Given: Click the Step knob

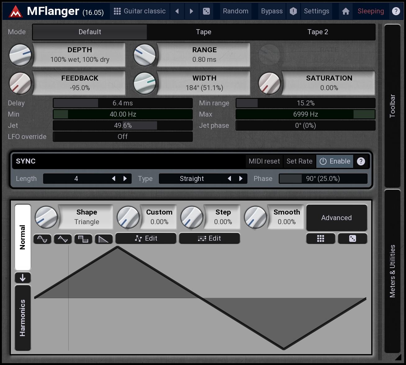Looking at the screenshot, I should coord(192,217).
